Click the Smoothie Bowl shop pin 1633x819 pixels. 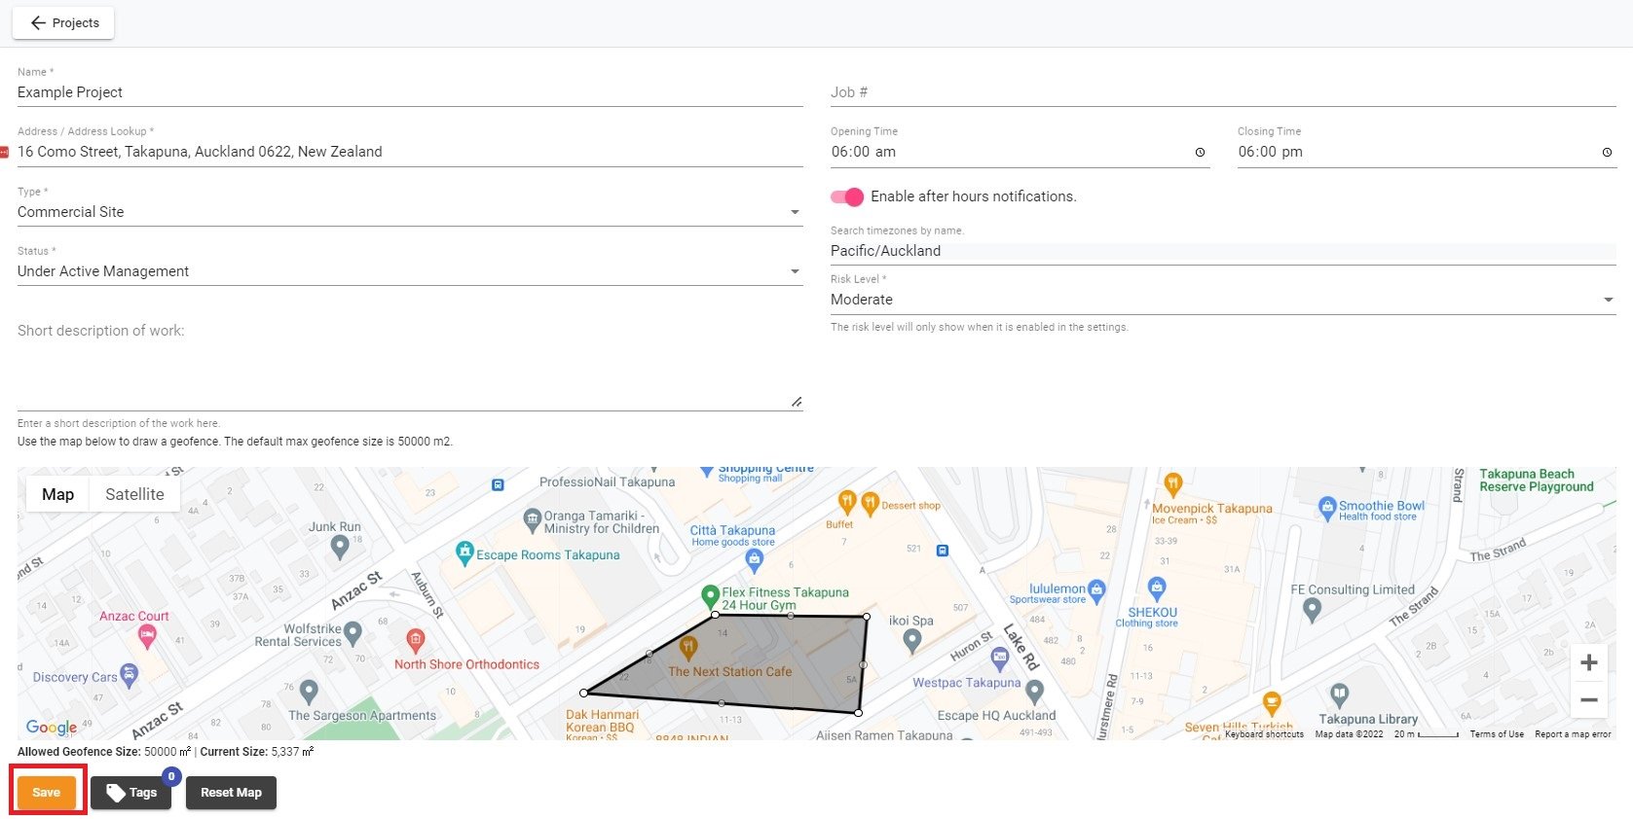click(x=1327, y=507)
